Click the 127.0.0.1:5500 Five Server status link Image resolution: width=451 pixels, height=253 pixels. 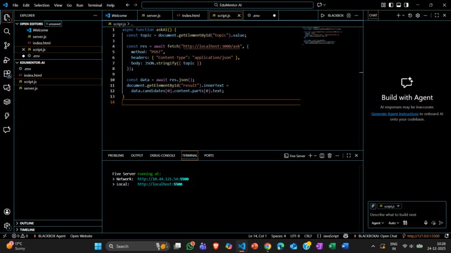point(421,236)
